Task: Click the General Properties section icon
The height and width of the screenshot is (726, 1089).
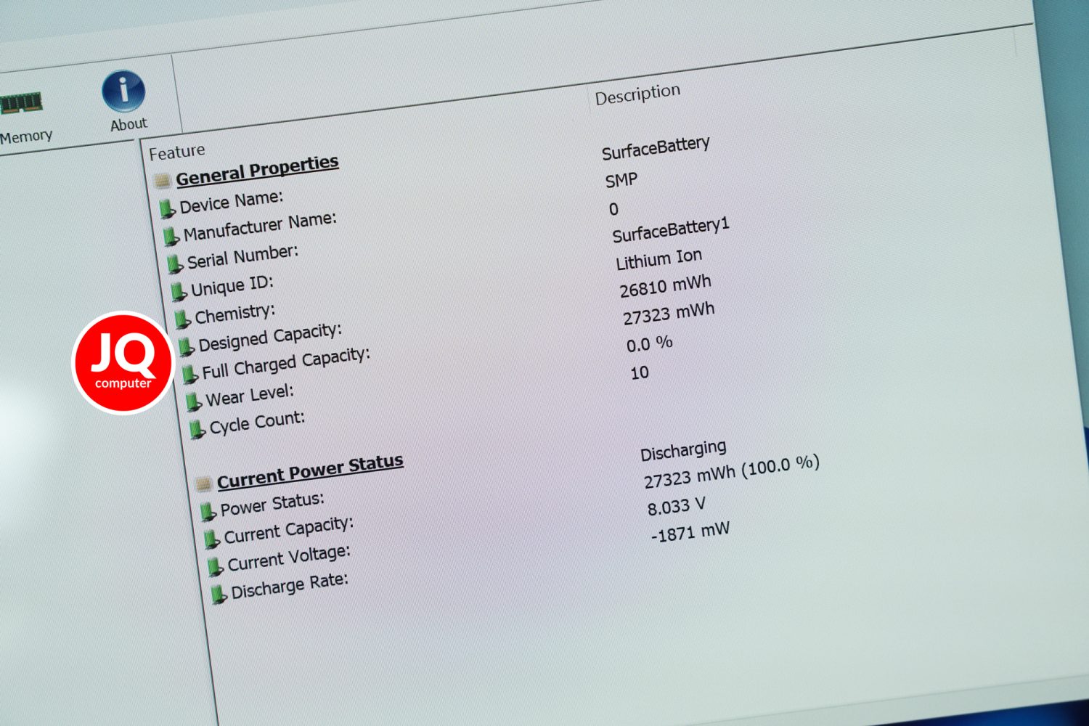Action: coord(163,180)
